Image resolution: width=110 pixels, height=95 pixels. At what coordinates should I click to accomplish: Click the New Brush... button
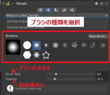point(98,36)
